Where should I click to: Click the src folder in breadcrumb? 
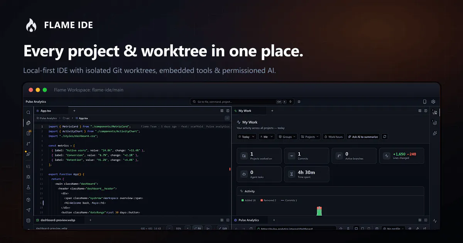tap(66, 118)
